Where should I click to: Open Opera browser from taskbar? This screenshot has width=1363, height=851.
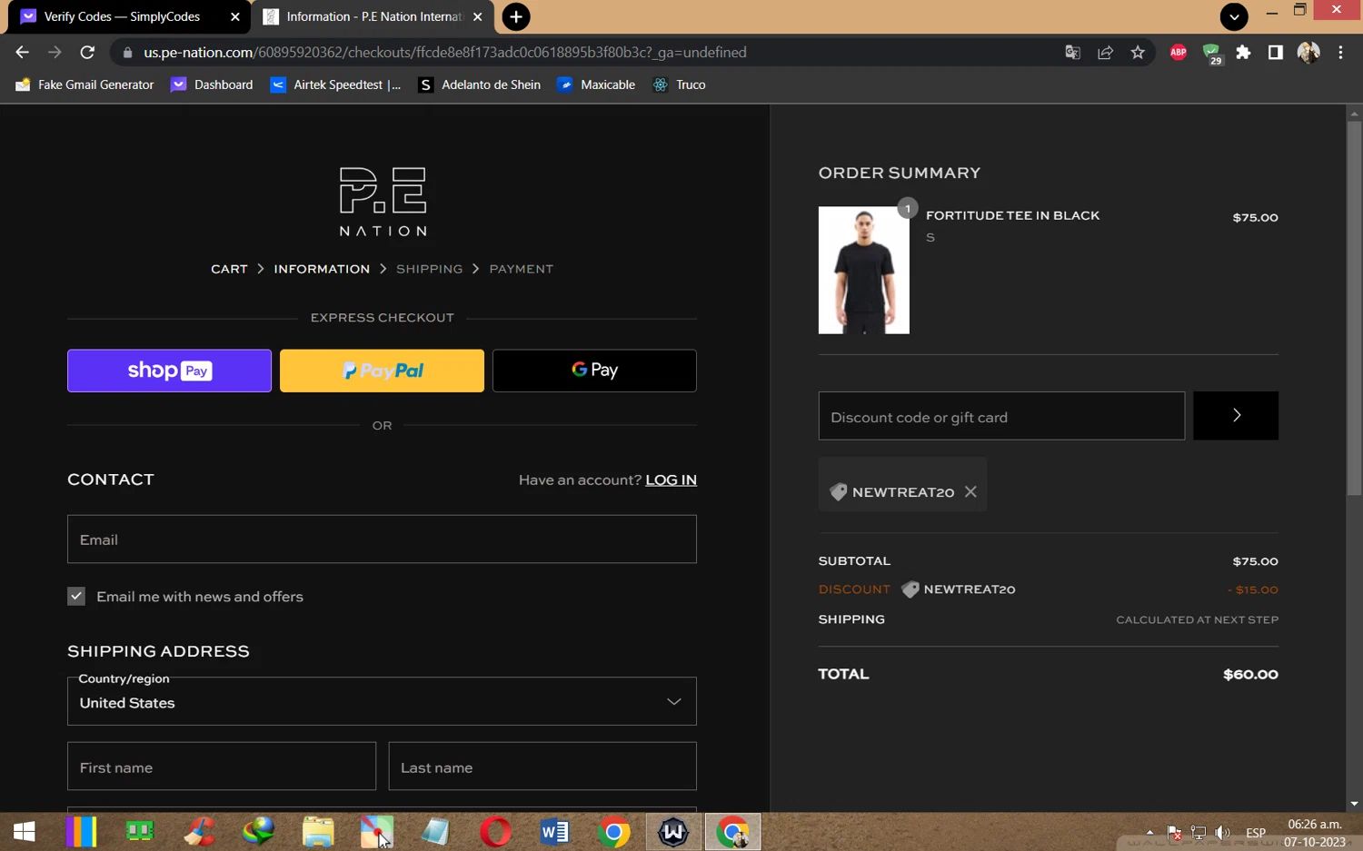(495, 831)
